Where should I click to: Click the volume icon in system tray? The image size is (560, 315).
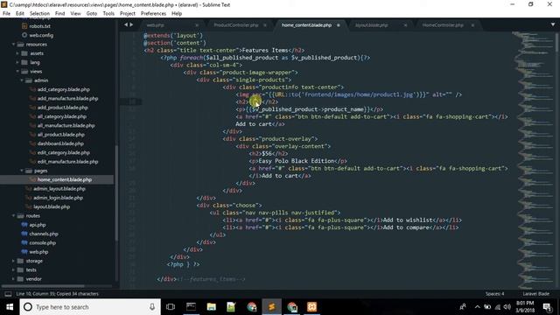pos(507,307)
